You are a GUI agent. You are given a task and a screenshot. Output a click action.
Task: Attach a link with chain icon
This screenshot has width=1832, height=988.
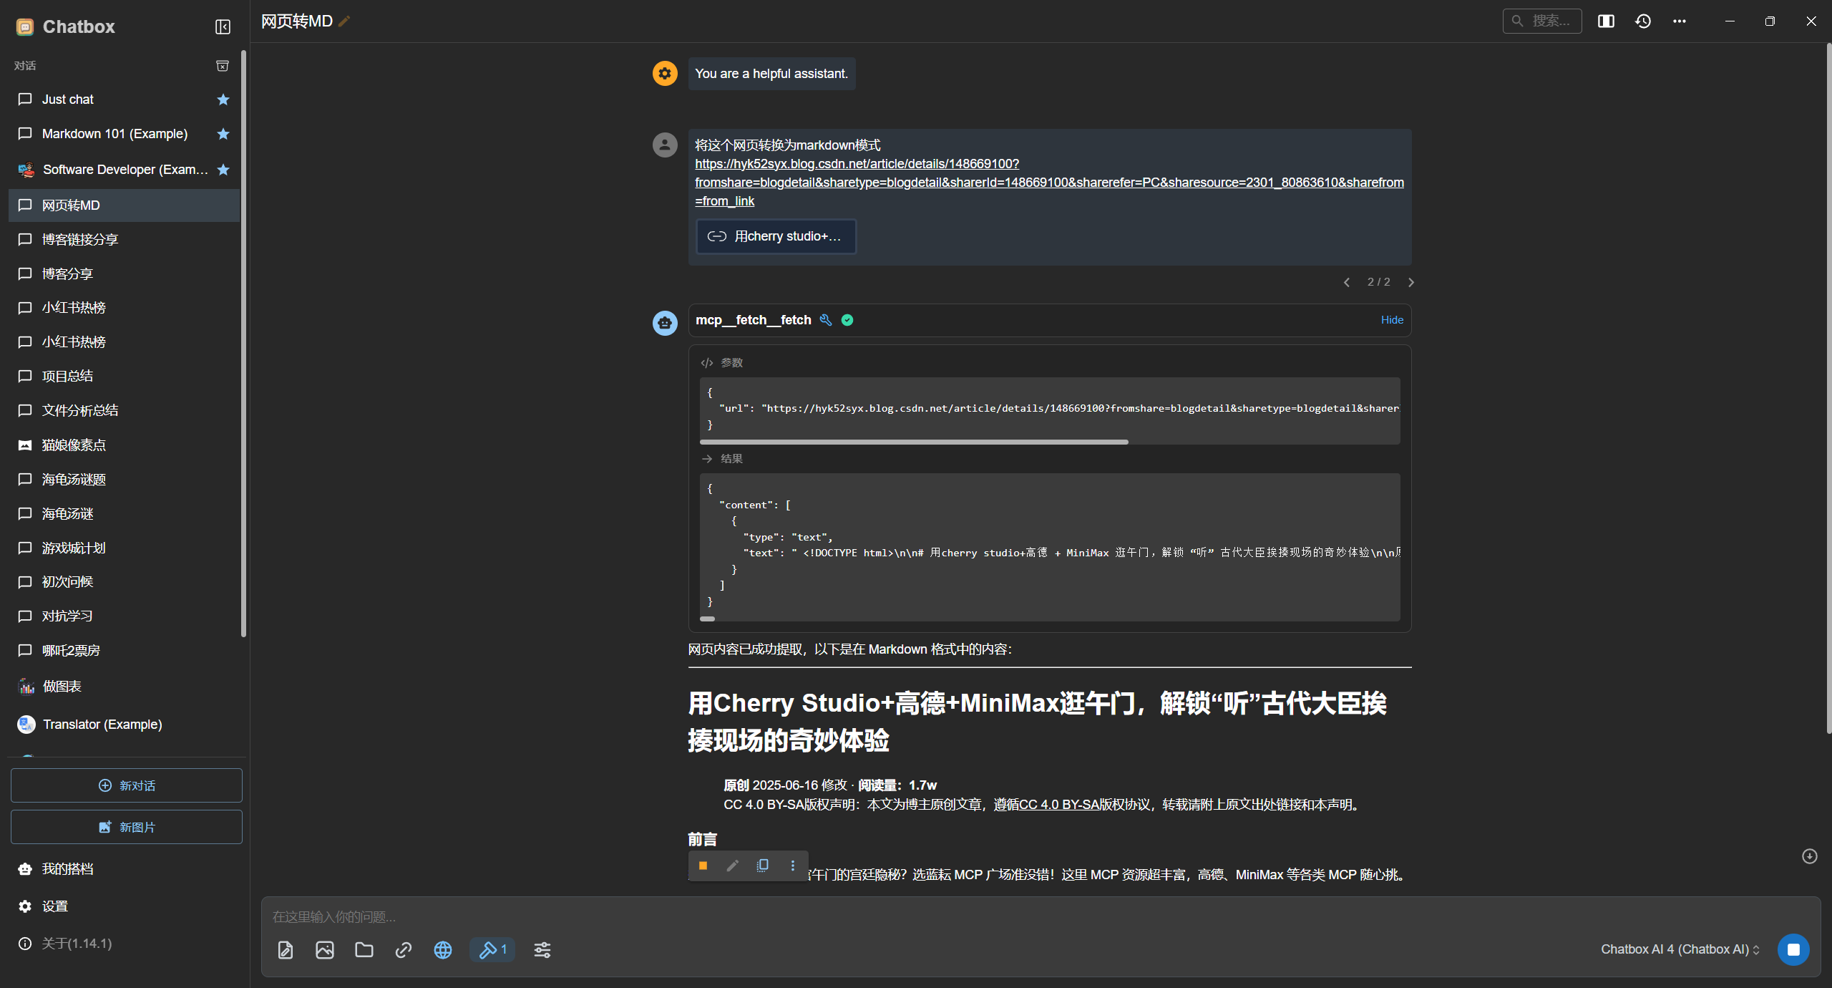[x=404, y=950]
